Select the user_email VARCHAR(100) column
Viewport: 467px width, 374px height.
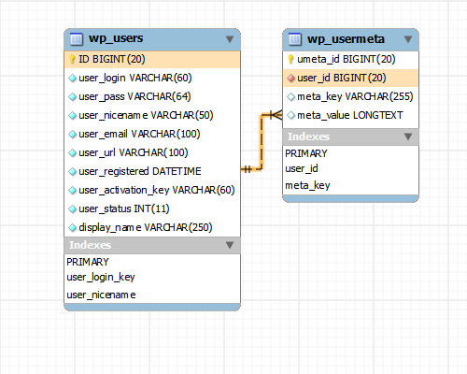152,134
